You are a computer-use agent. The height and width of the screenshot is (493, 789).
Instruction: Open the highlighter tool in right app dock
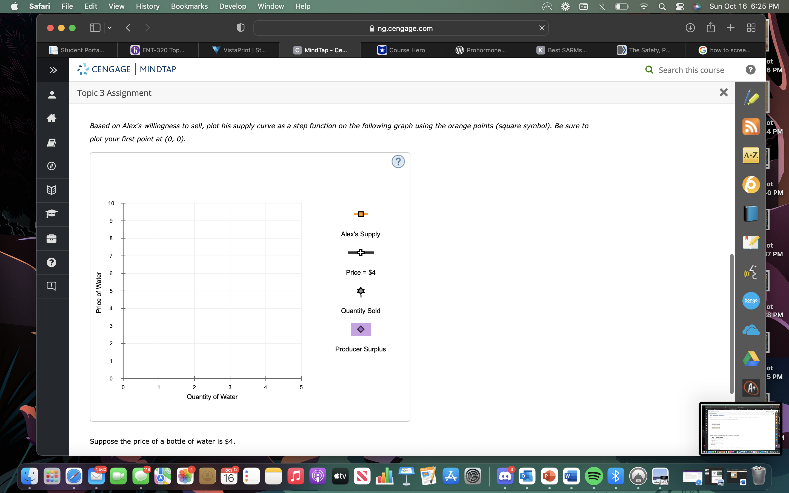point(751,98)
